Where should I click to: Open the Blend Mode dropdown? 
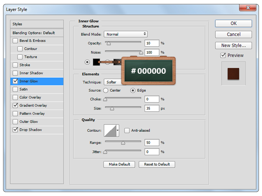pyautogui.click(x=125, y=34)
